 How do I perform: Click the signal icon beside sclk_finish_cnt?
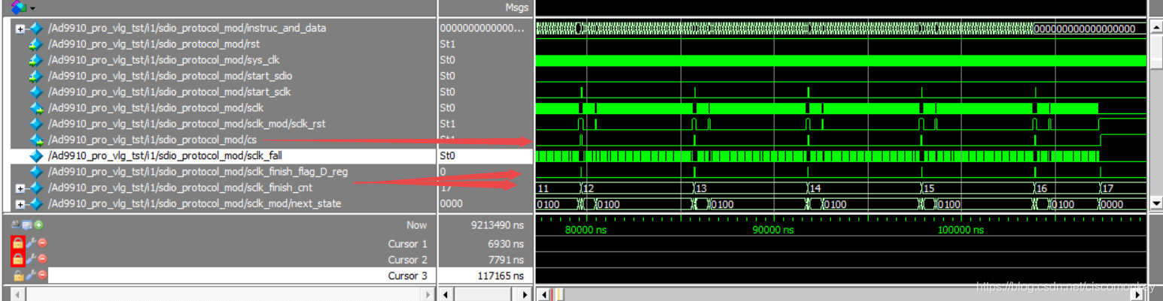click(x=35, y=188)
